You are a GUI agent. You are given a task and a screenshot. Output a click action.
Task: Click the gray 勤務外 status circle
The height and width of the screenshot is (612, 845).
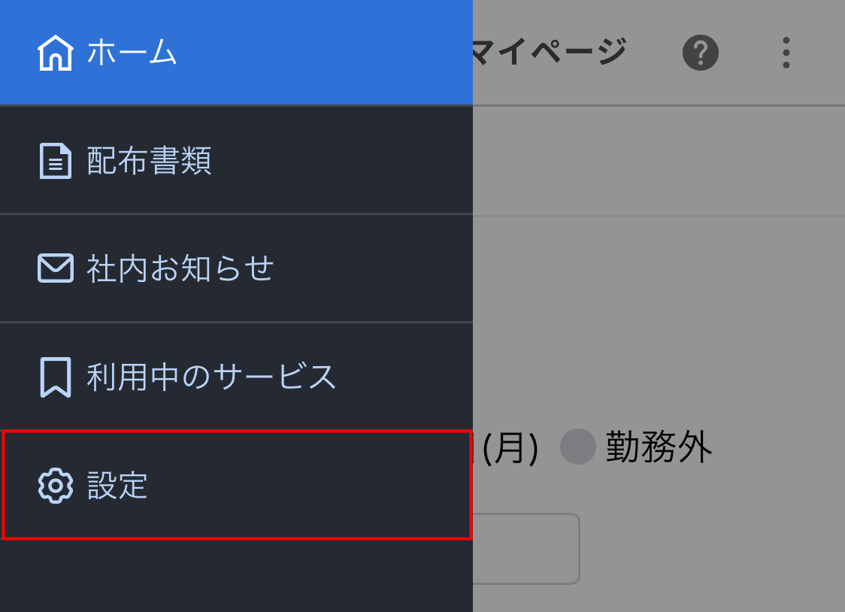(x=577, y=447)
